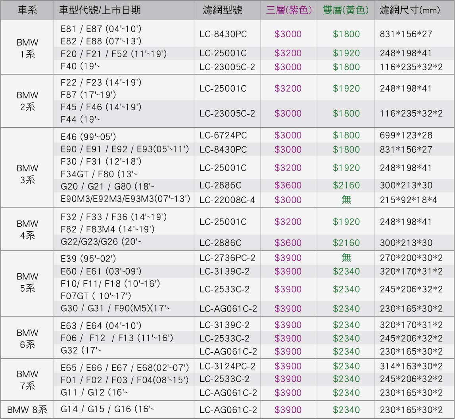The height and width of the screenshot is (419, 455).
Task: Click the E63 / E64 (04'~10') model text
Action: point(101,326)
